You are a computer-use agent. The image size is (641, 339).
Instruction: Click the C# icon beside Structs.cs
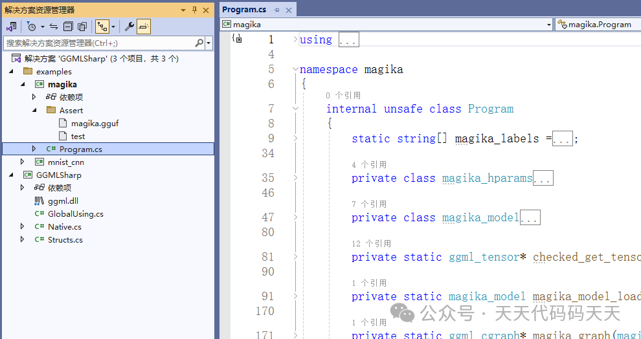(x=39, y=239)
